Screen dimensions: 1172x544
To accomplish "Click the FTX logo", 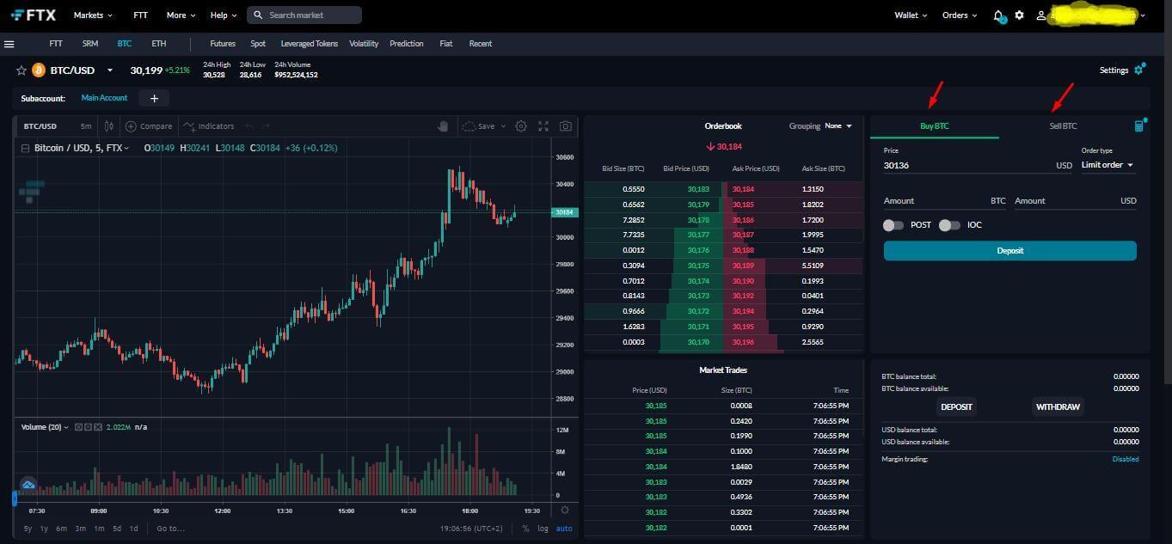I will click(34, 15).
